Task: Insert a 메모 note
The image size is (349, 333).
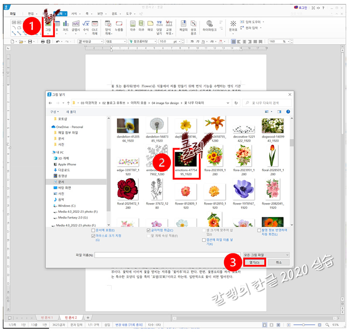Action: click(150, 26)
